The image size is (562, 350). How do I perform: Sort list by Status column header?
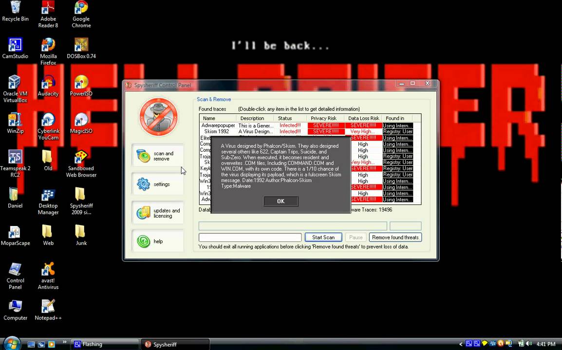click(290, 118)
